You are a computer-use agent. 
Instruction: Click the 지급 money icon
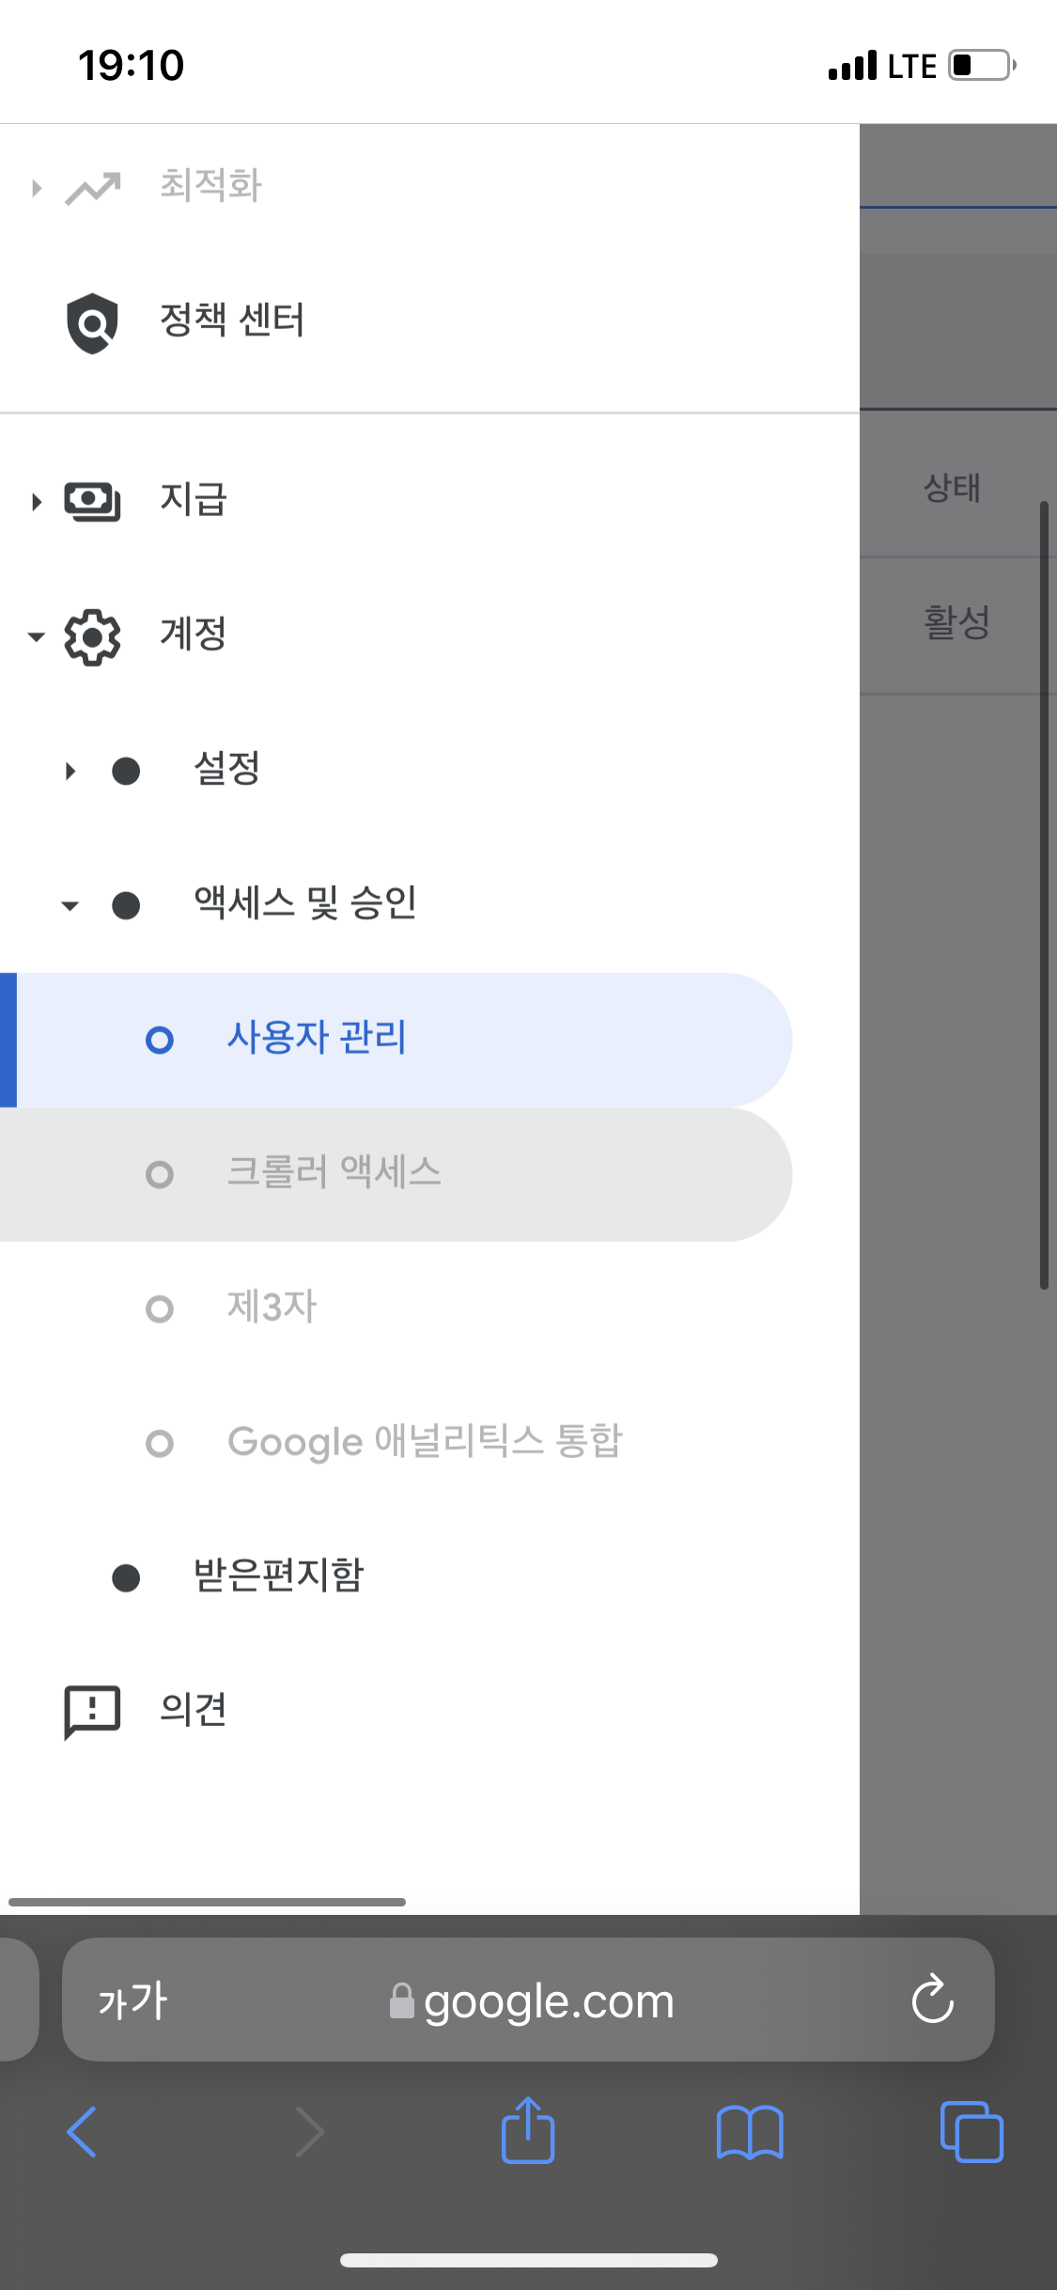(x=92, y=501)
